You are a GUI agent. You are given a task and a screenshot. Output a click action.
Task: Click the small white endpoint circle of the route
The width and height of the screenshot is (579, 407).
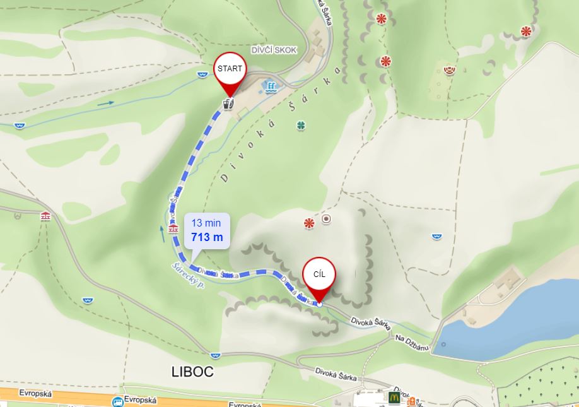pyautogui.click(x=319, y=304)
